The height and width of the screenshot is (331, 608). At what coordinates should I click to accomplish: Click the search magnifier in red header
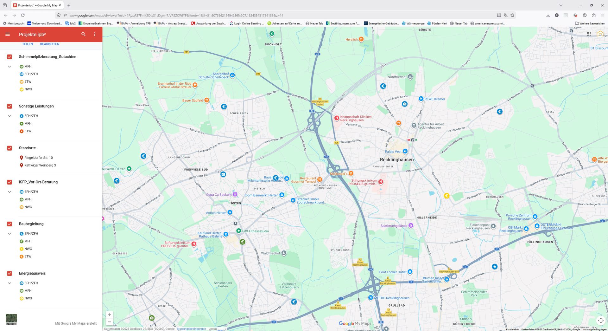pyautogui.click(x=83, y=34)
